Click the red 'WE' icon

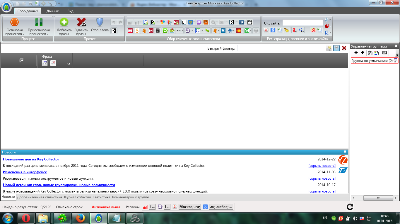click(130, 30)
